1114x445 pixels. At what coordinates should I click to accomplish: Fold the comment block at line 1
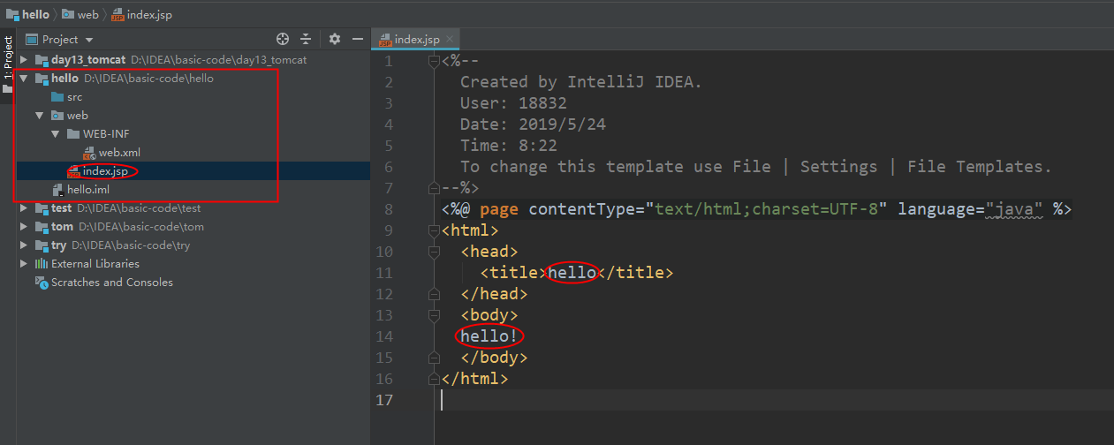click(x=434, y=61)
